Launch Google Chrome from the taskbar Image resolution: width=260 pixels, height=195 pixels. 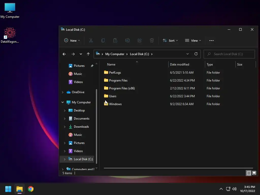[31, 189]
